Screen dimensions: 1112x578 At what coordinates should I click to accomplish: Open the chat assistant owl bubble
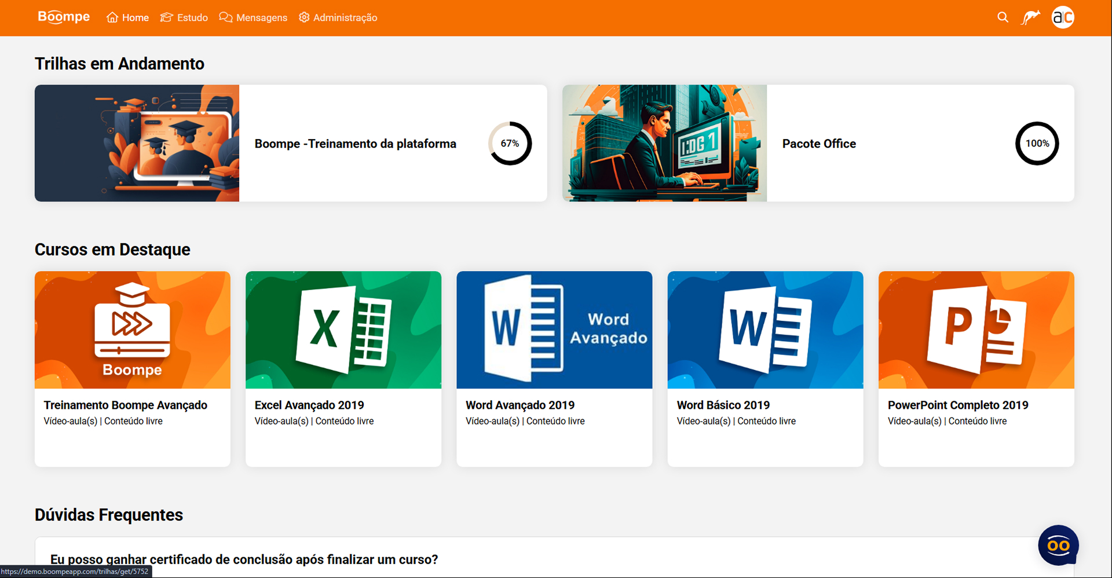pyautogui.click(x=1058, y=545)
